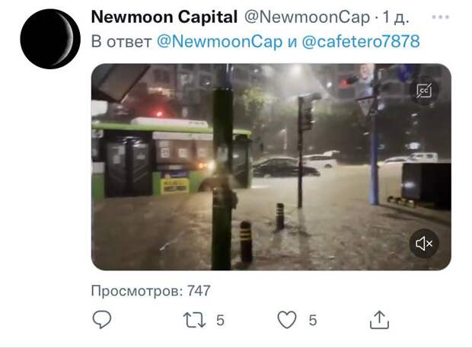Screen dimensions: 472x348
Task: Open the bold Newmoon Capital display name
Action: coord(164,17)
